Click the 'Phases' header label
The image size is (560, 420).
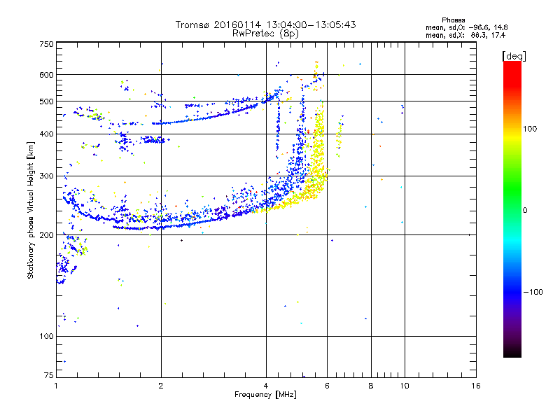coord(453,20)
